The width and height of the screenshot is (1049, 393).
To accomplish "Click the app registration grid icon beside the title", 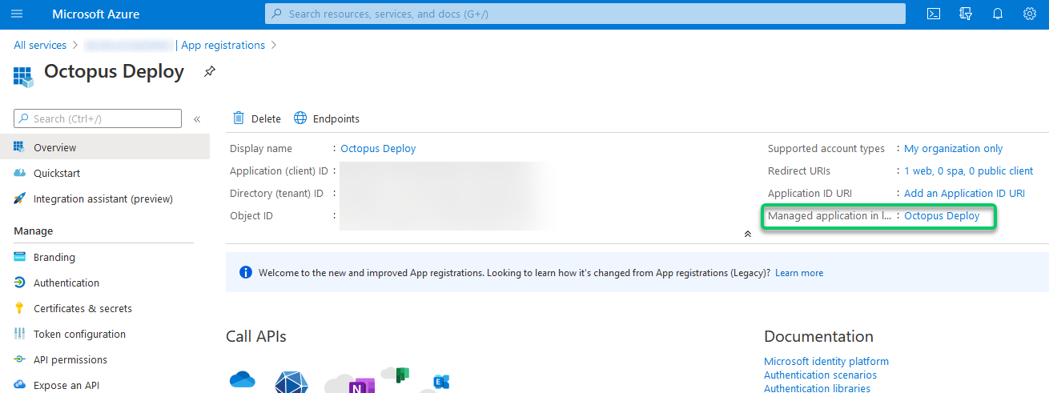I will (23, 76).
